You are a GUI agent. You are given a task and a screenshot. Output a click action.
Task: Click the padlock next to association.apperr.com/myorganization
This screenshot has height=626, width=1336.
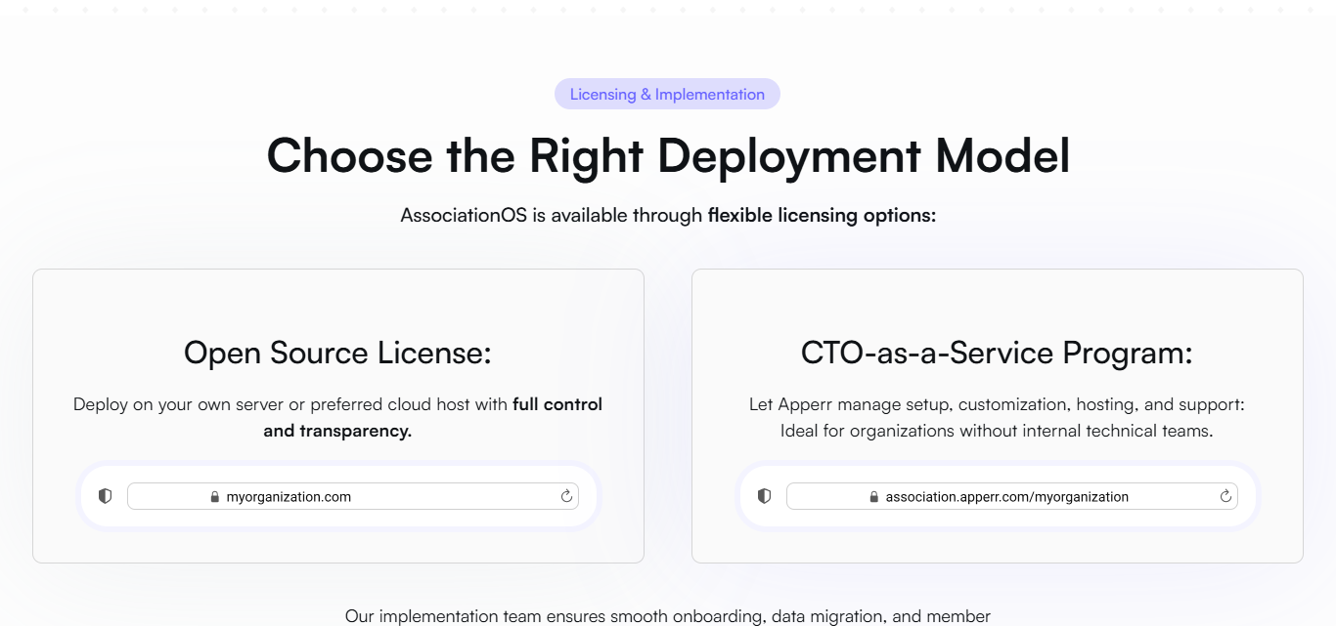coord(873,496)
